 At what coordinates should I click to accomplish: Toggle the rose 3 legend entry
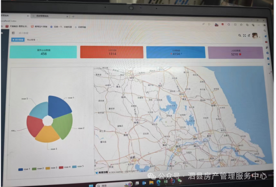click(51, 168)
